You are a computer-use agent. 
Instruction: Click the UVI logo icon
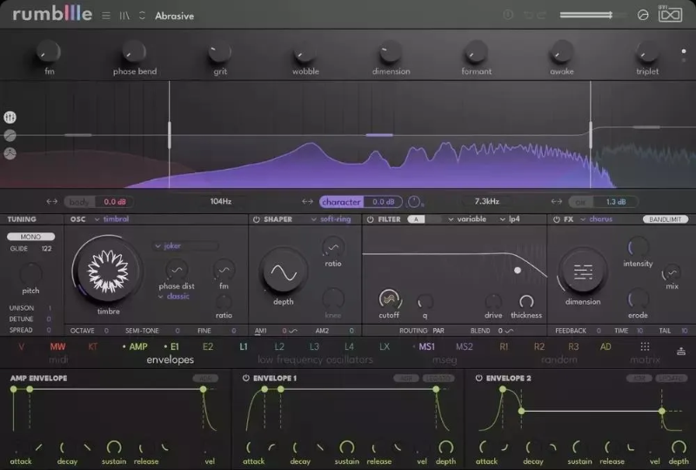coord(670,15)
